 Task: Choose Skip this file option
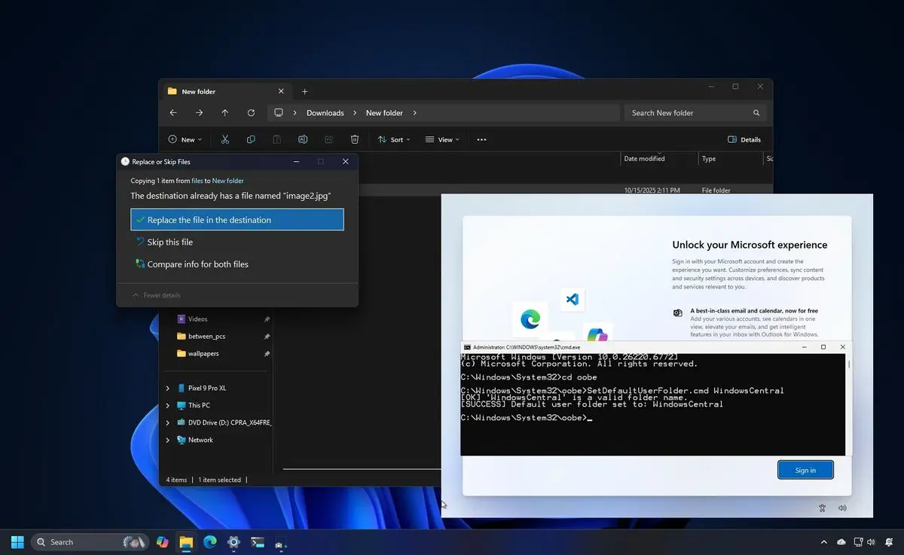click(x=169, y=242)
